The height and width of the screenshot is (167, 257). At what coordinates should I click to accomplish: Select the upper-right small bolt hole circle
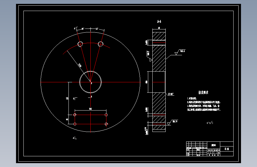tap(100, 44)
